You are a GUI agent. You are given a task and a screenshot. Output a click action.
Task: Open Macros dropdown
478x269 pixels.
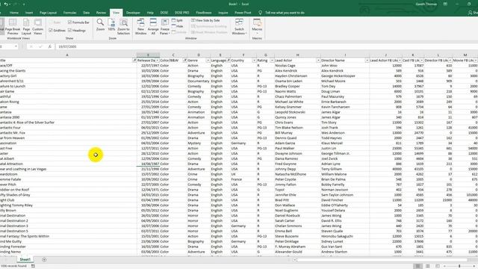[x=257, y=27]
